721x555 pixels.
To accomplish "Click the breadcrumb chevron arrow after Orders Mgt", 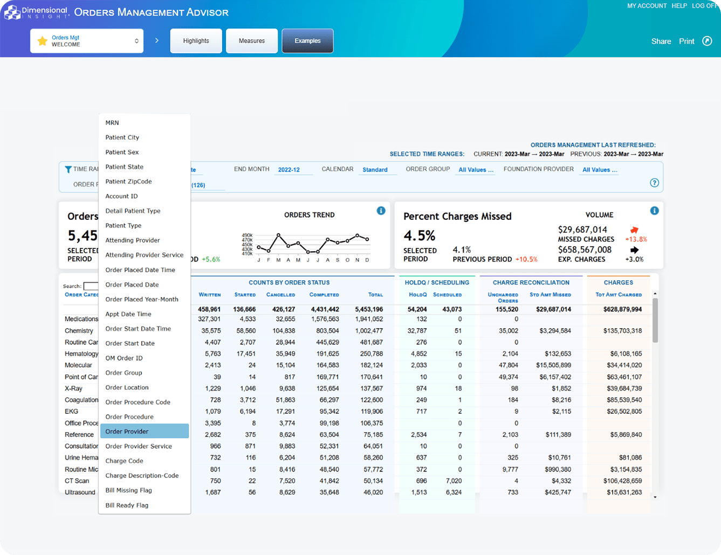I will click(x=157, y=41).
